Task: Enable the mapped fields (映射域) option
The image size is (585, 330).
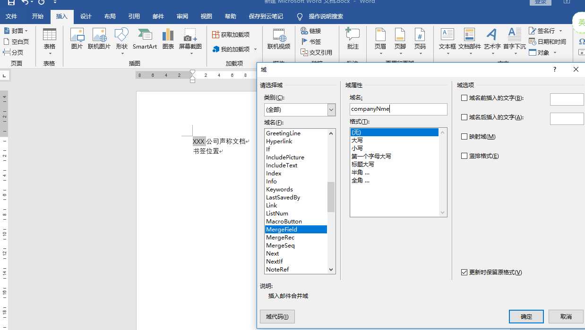Action: [x=464, y=137]
